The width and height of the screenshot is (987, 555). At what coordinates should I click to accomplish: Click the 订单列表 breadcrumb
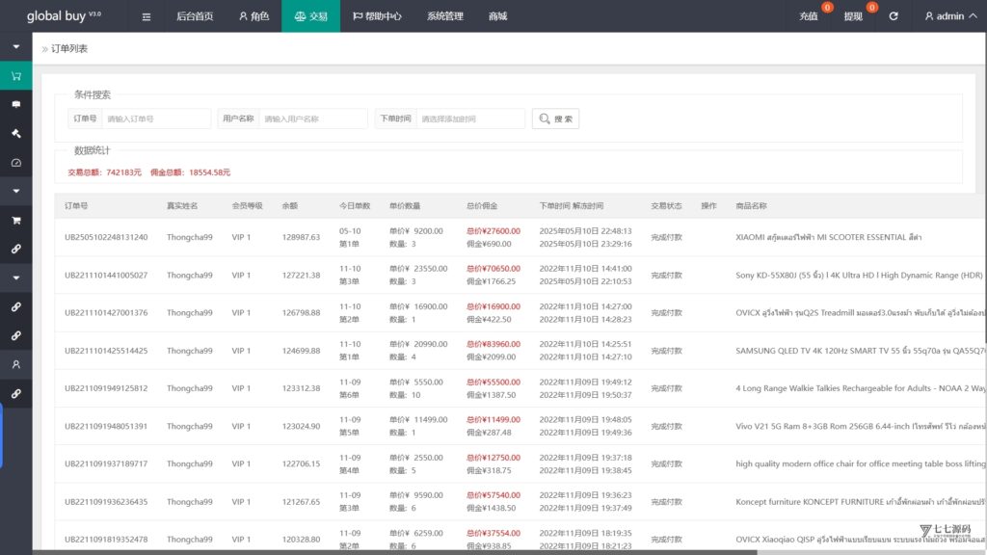69,49
